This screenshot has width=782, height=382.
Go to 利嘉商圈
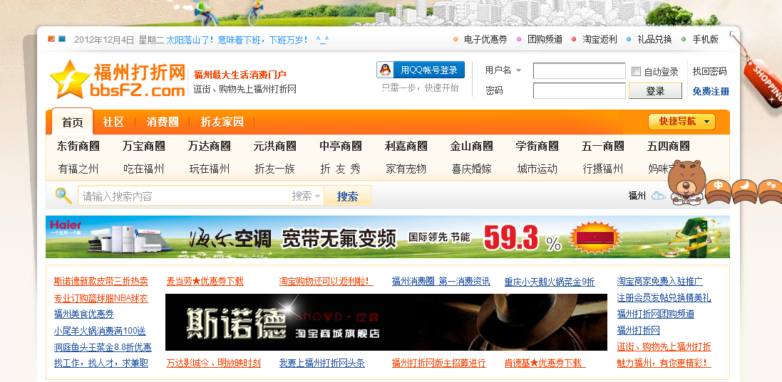[x=406, y=147]
